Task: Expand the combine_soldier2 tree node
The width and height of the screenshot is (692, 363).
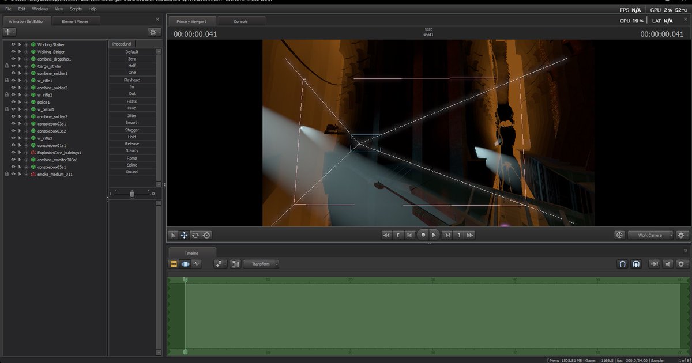Action: click(26, 88)
